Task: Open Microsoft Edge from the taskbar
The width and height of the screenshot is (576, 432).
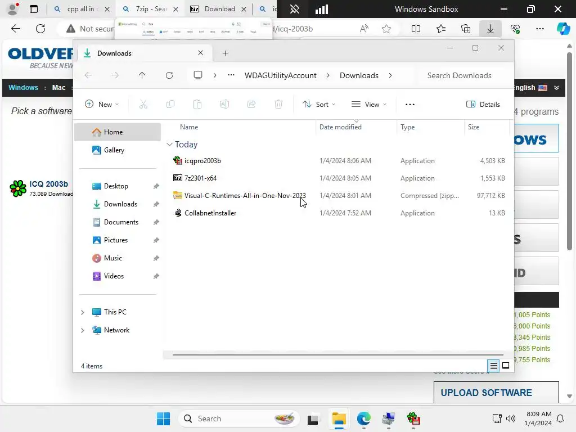Action: pos(364,418)
